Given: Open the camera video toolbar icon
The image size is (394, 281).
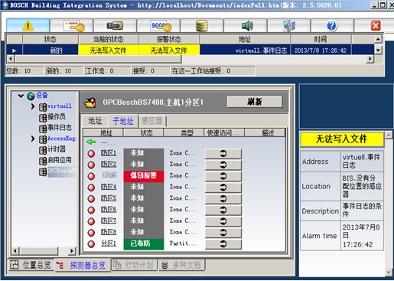Looking at the screenshot, I should [115, 25].
